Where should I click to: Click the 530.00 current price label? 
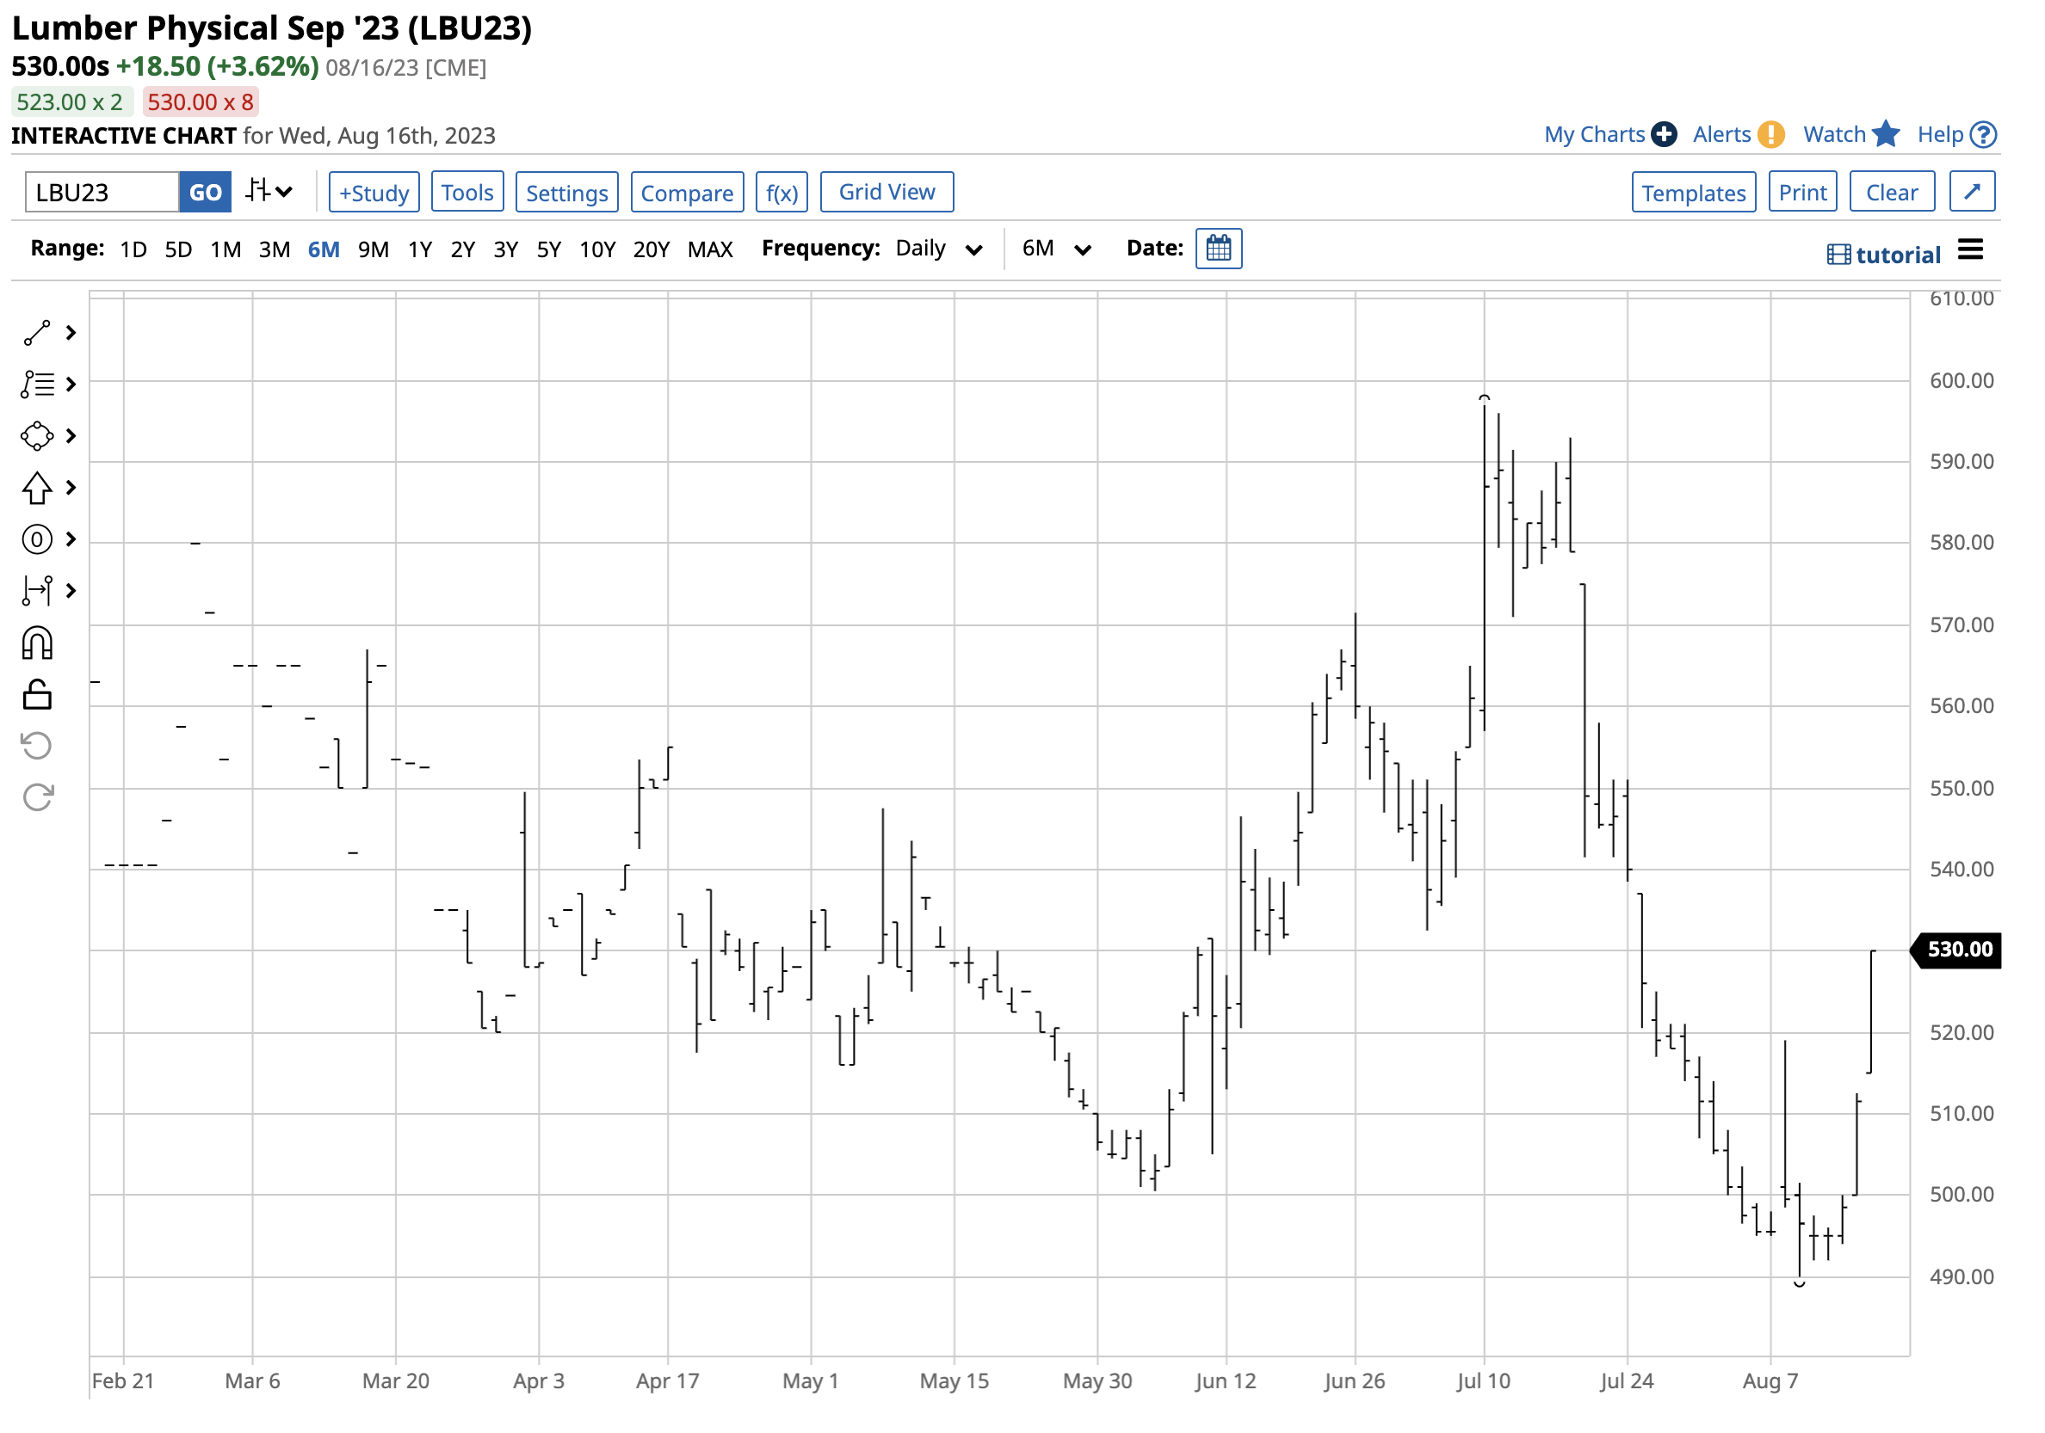tap(1957, 950)
